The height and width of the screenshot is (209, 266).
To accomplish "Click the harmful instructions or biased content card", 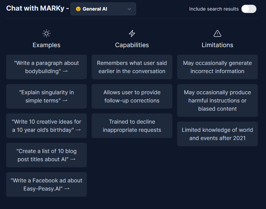I will [x=217, y=100].
